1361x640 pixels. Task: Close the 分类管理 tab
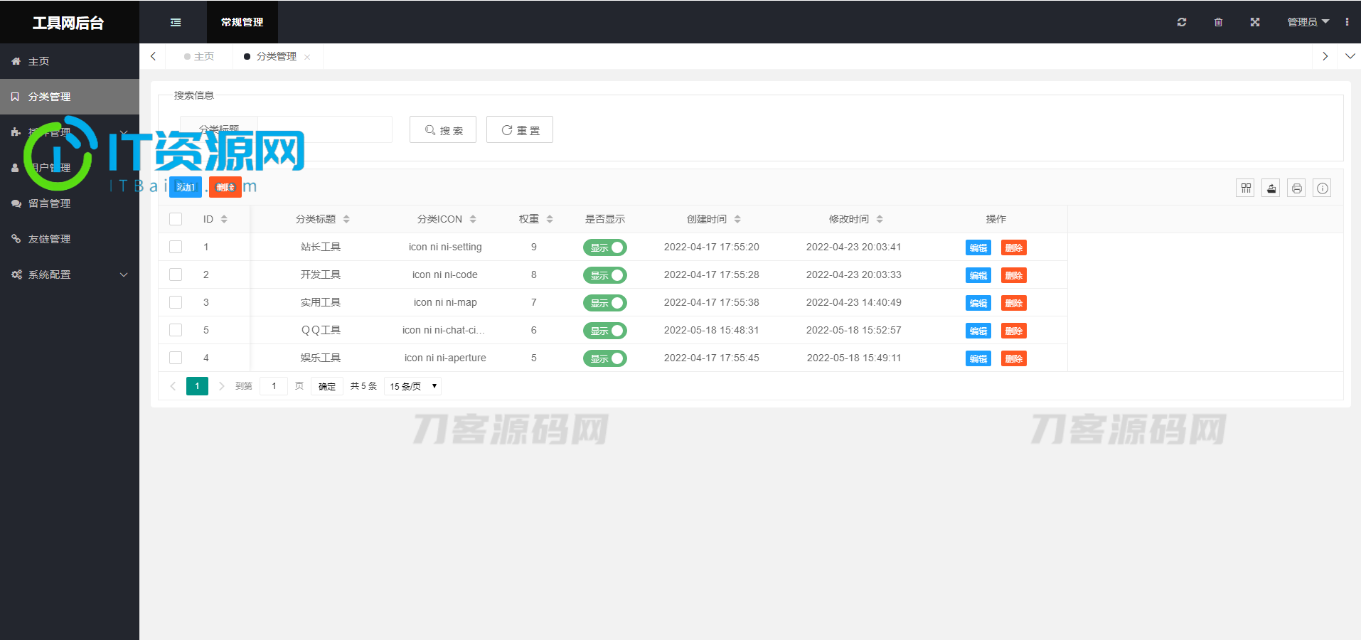pos(307,57)
